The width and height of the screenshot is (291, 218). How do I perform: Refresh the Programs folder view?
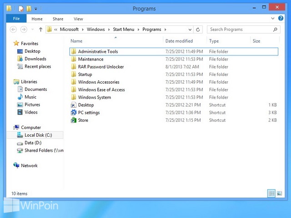point(198,30)
